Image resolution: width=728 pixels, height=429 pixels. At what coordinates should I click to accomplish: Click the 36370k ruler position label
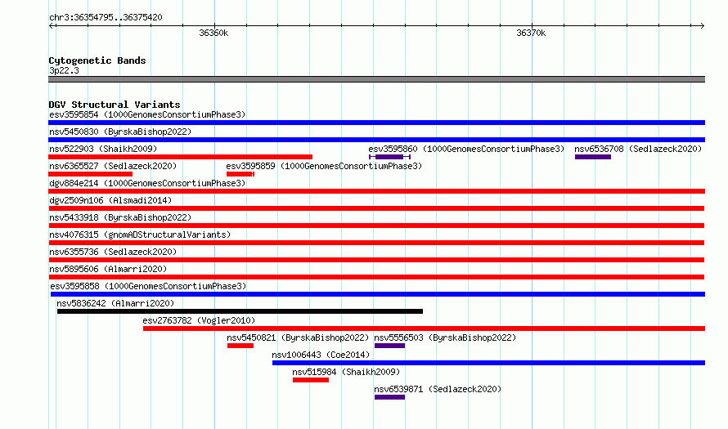click(x=531, y=33)
